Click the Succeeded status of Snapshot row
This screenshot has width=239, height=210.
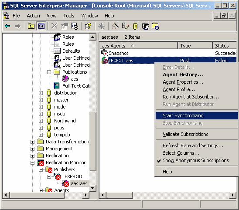226,53
